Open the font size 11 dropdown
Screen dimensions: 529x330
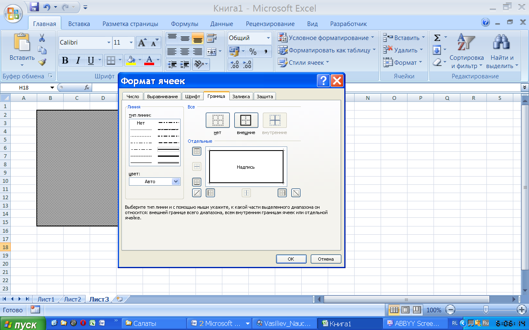click(131, 42)
